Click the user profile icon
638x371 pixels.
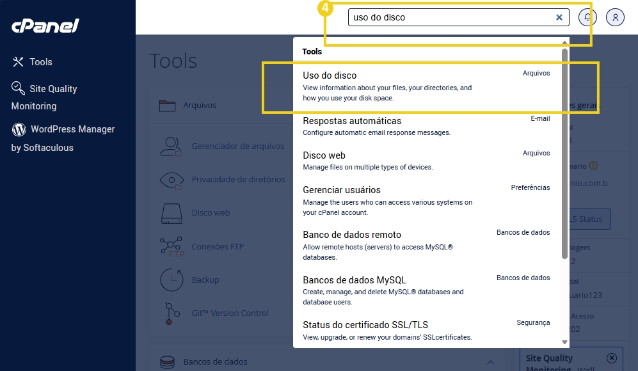pyautogui.click(x=614, y=17)
